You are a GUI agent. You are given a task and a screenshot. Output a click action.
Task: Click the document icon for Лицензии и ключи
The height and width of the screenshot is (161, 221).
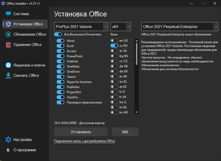coord(8,65)
